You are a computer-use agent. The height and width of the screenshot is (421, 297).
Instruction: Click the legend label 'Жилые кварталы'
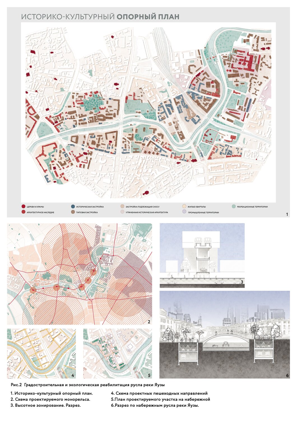click(197, 207)
